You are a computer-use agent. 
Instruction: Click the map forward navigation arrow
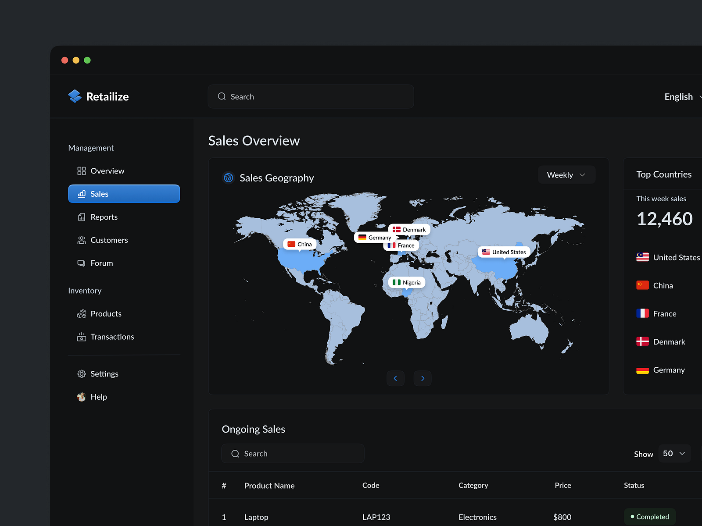[x=422, y=378]
